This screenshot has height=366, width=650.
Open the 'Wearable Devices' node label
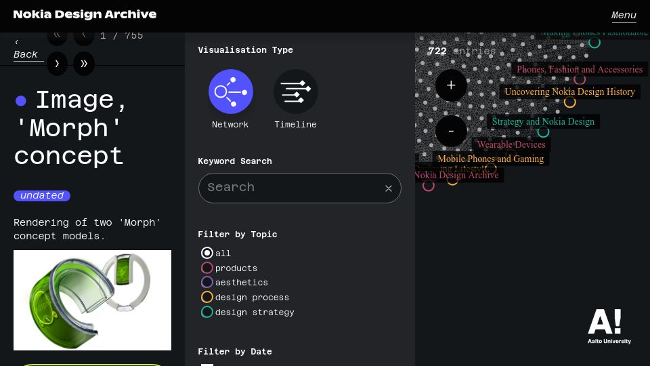511,144
